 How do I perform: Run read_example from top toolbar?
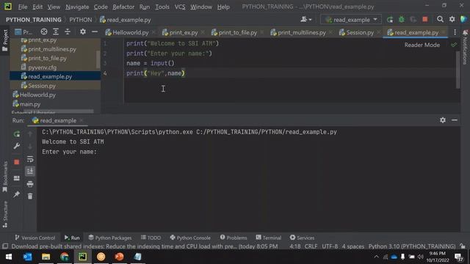click(x=390, y=20)
